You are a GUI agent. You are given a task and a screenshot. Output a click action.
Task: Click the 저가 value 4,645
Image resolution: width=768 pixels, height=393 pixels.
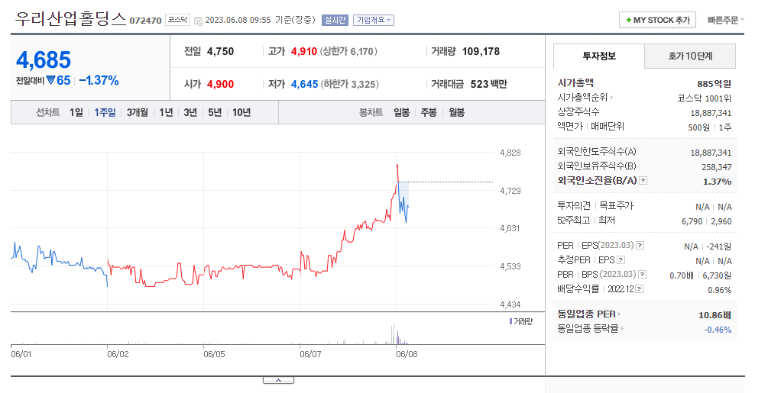click(305, 84)
